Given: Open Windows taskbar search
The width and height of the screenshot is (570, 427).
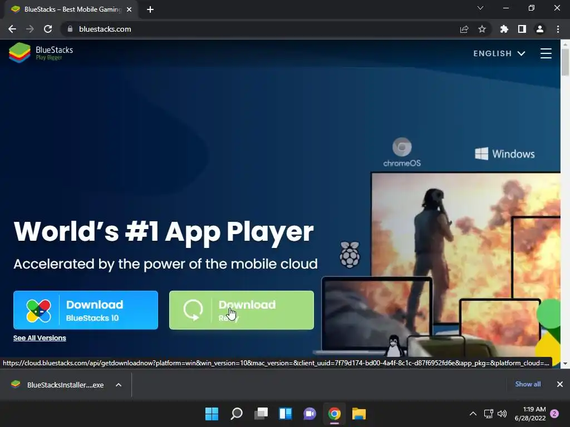Looking at the screenshot, I should click(x=236, y=414).
